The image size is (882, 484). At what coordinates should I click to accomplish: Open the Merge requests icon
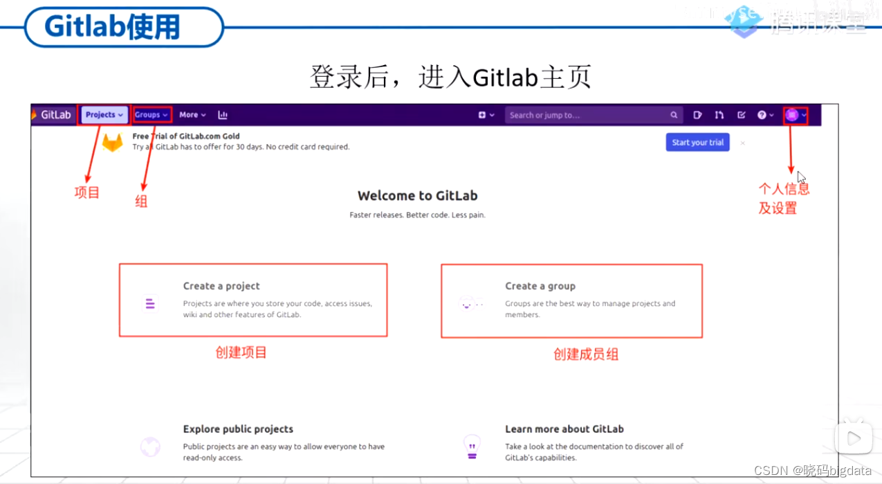(719, 115)
